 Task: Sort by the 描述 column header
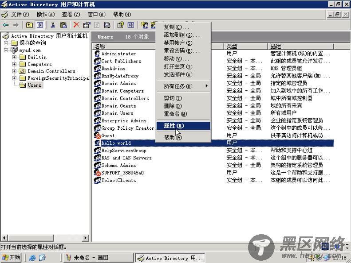tap(300, 46)
